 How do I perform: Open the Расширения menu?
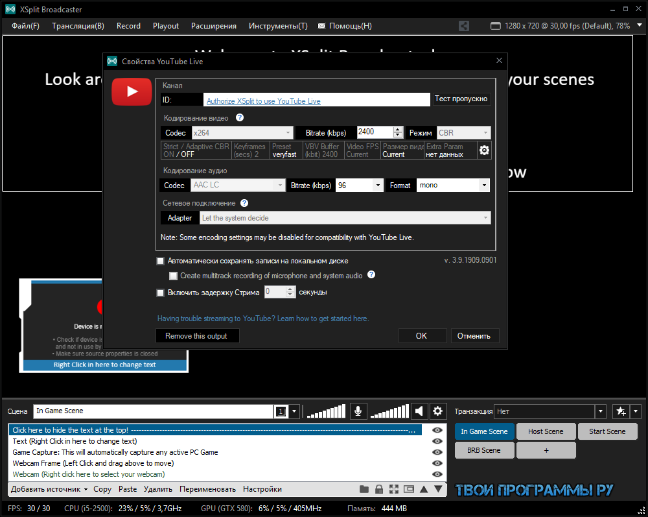214,26
